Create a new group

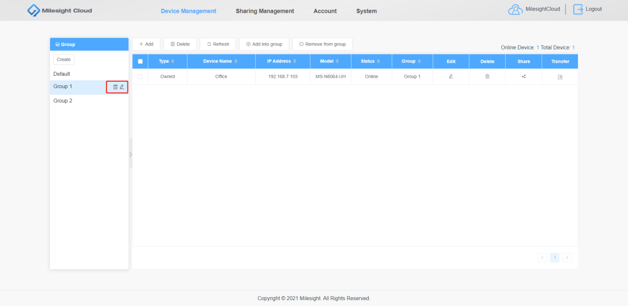point(64,59)
